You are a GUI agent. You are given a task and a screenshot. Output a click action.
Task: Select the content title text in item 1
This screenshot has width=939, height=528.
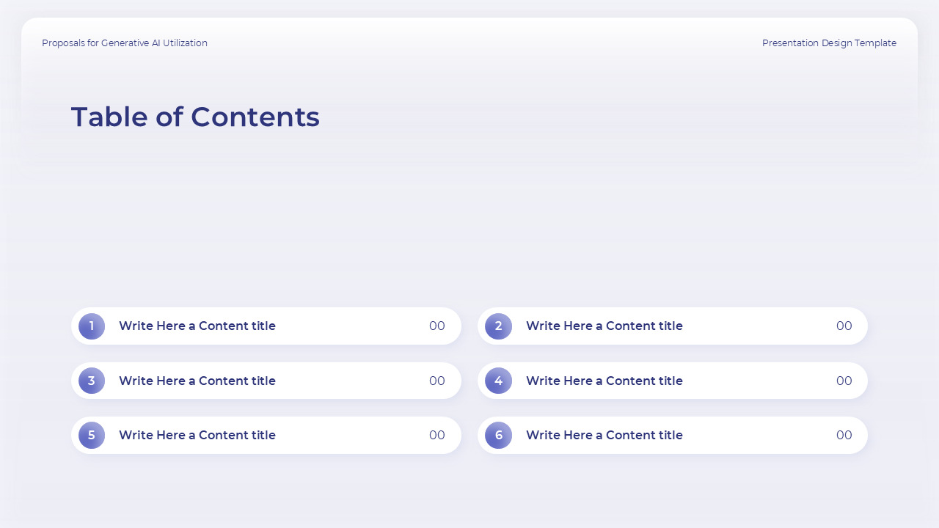197,326
